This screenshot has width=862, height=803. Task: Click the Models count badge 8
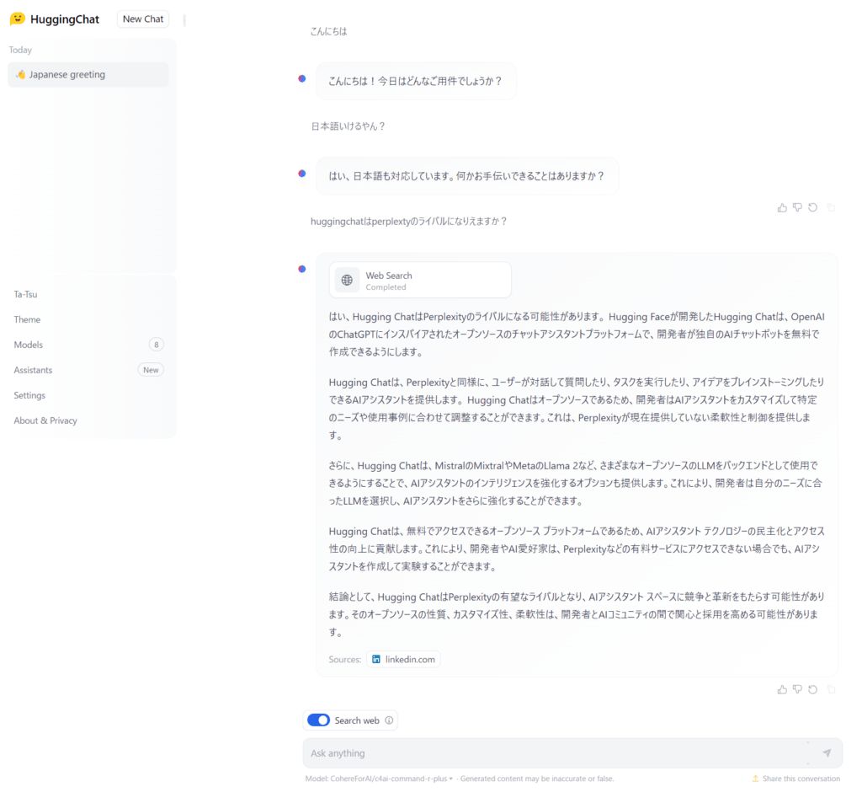tap(156, 345)
